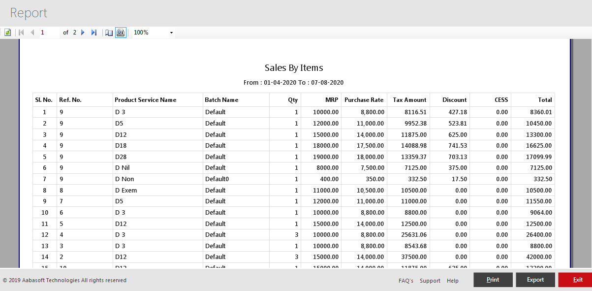
Task: Click discount value '17.50'
Action: click(460, 179)
